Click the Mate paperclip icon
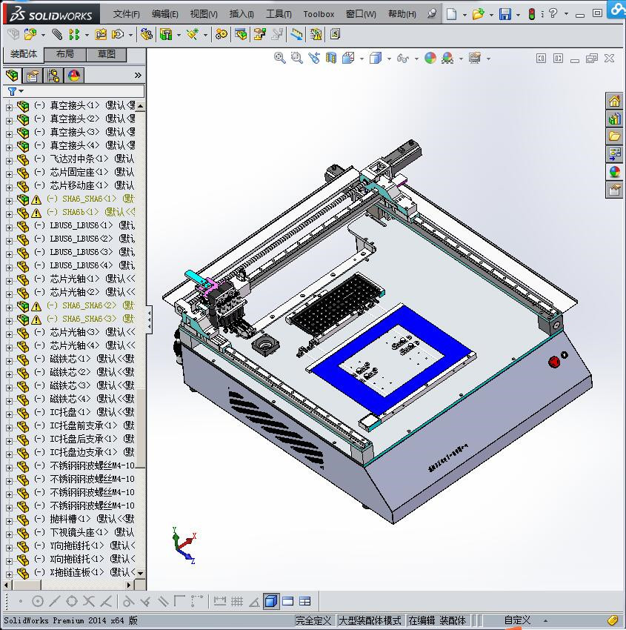The width and height of the screenshot is (626, 630). tap(57, 35)
